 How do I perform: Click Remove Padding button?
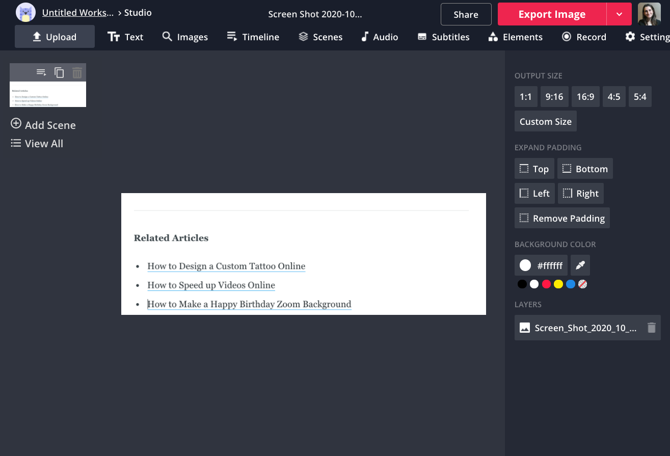562,219
